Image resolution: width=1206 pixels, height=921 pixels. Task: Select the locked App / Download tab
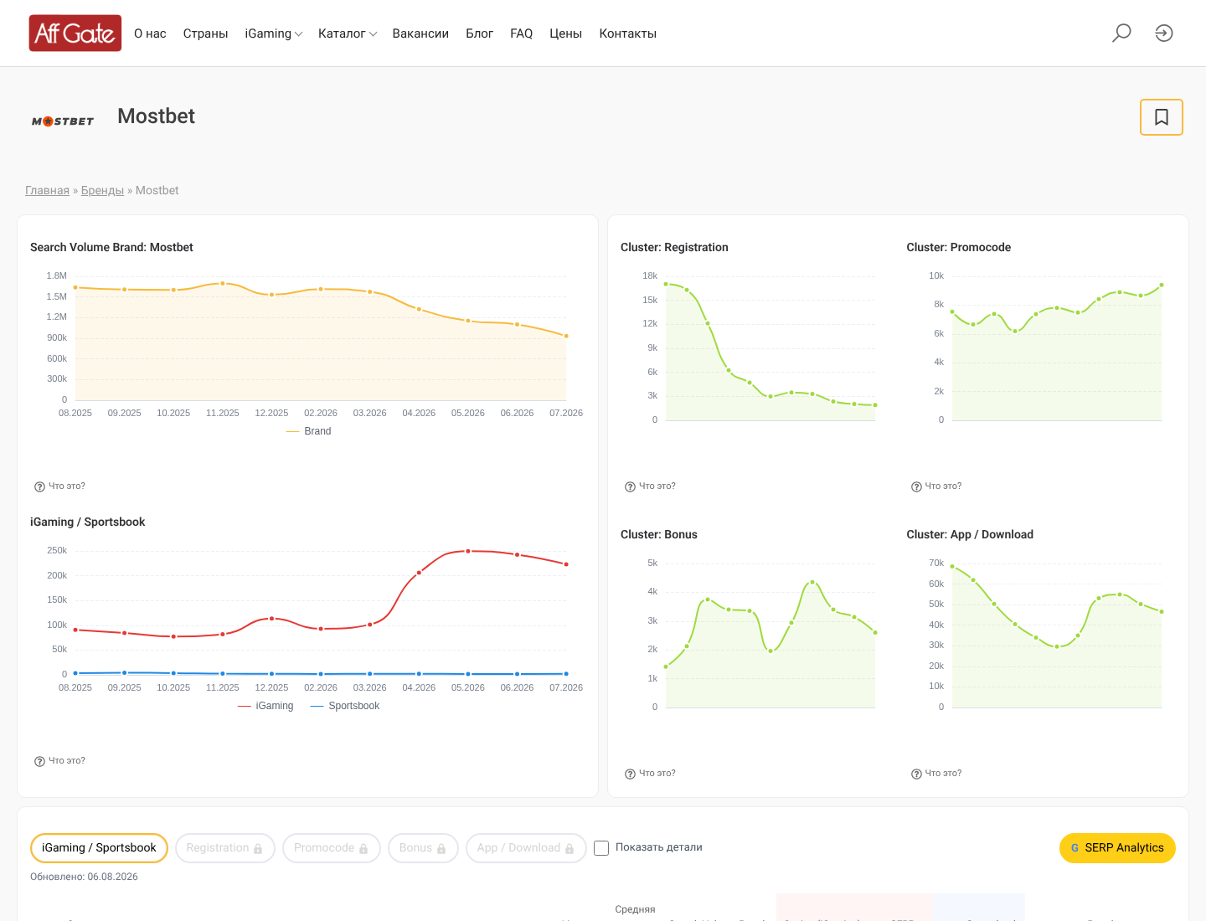click(x=526, y=848)
